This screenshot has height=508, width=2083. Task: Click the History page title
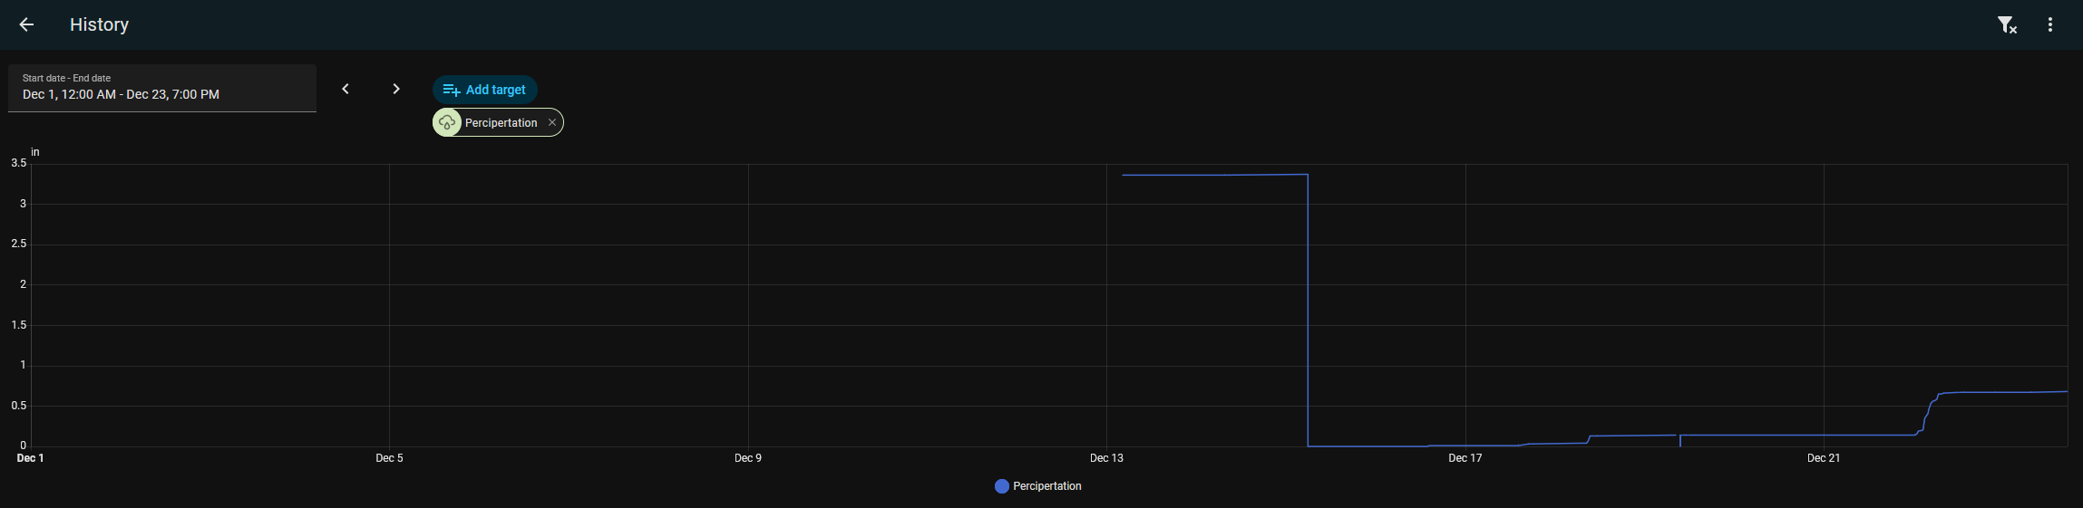pos(100,24)
